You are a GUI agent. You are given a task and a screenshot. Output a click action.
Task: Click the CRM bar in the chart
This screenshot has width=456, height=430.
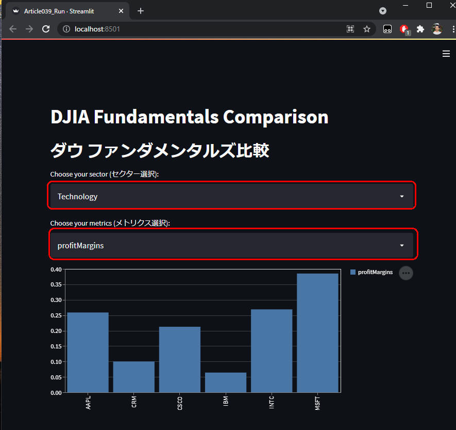tap(134, 377)
